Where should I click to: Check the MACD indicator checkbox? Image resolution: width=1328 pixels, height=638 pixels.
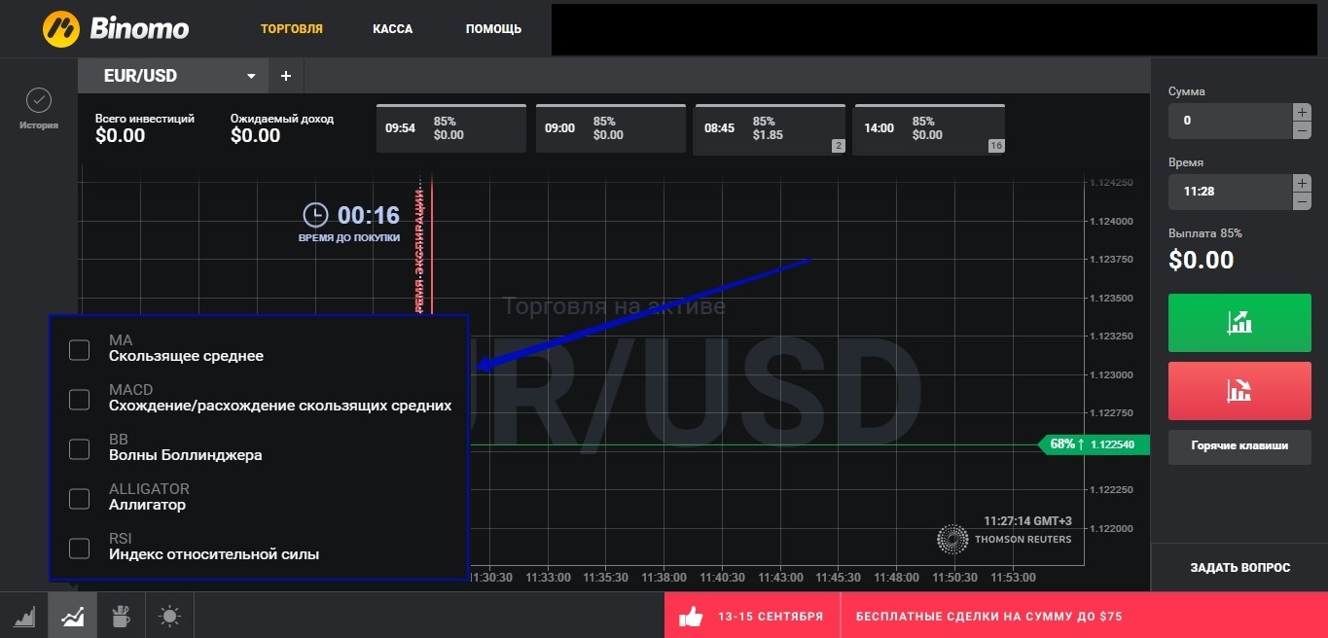[80, 399]
